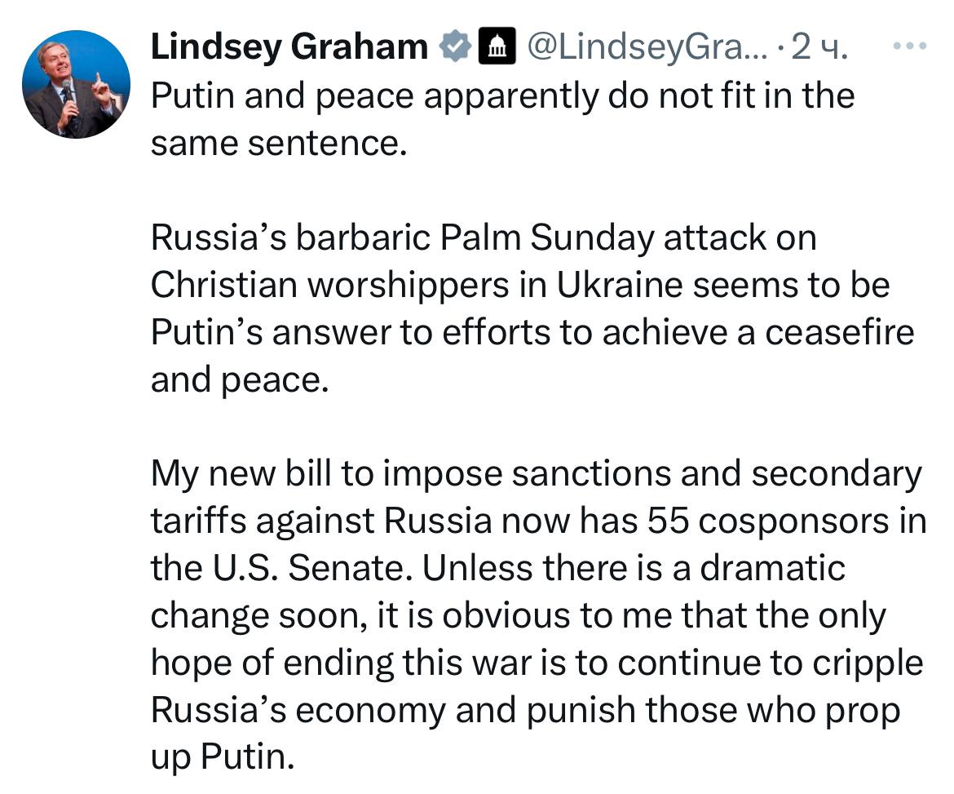Screen dimensions: 954x794
Task: Click Lindsey Graham's profile avatar photo
Action: tap(76, 85)
